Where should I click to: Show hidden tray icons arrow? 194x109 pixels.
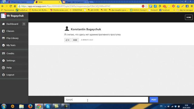[165, 106]
